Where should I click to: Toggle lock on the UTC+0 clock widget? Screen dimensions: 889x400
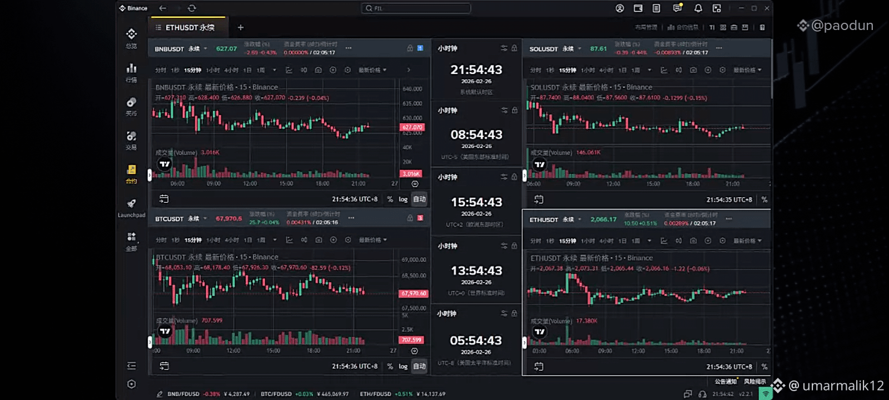pyautogui.click(x=515, y=246)
